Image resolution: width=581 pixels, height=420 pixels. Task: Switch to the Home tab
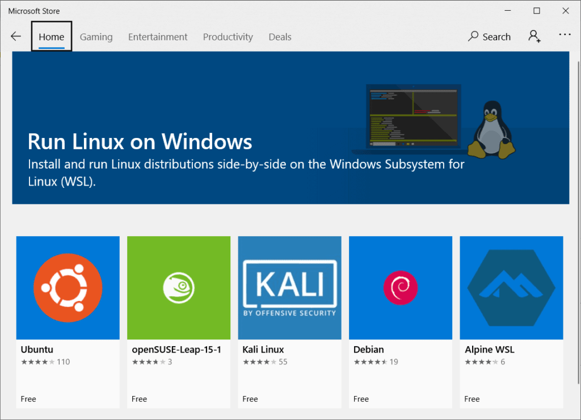(52, 37)
